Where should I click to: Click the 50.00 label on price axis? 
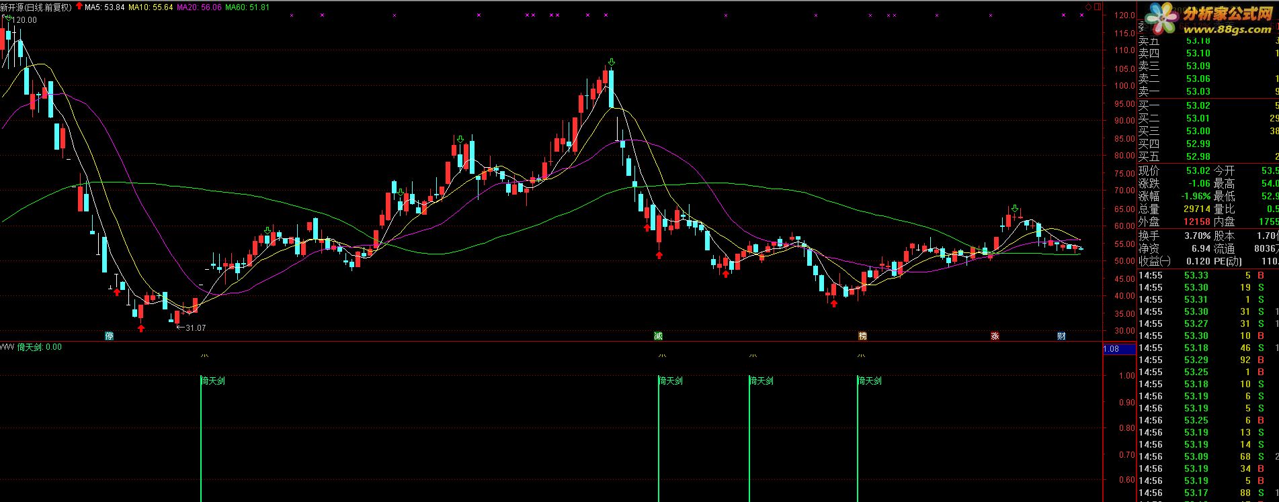(x=1124, y=261)
